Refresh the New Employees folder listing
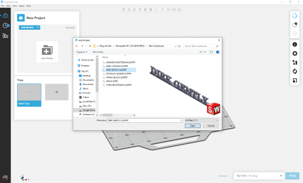 179,46
